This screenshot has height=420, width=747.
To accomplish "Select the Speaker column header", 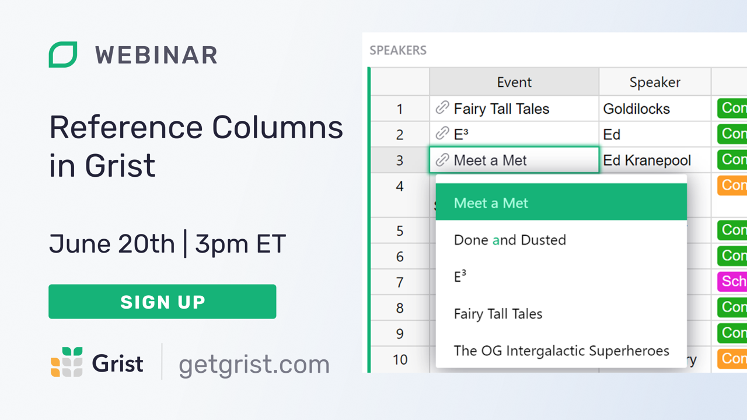I will 654,82.
